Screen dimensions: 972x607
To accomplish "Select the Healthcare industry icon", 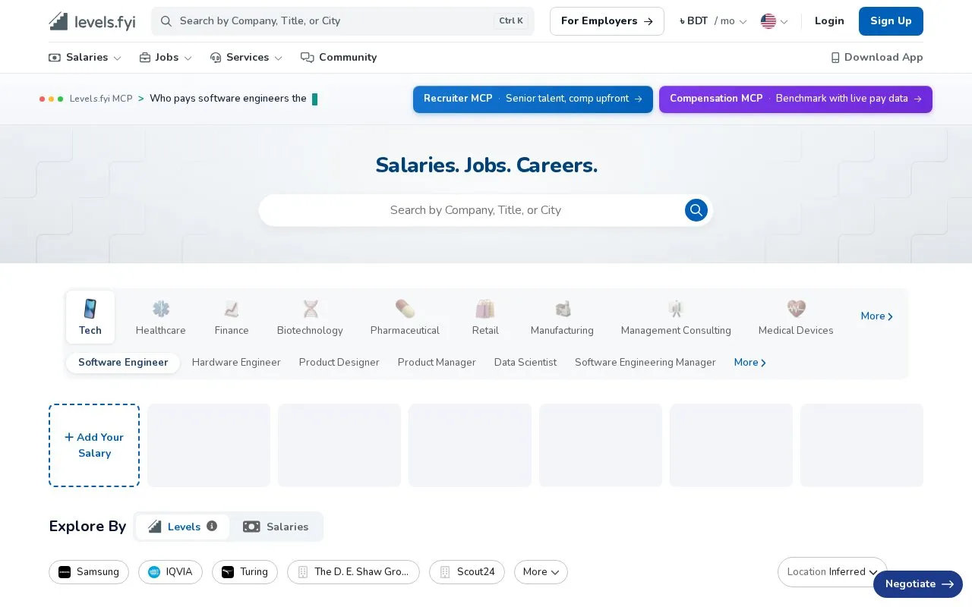I will click(x=161, y=317).
